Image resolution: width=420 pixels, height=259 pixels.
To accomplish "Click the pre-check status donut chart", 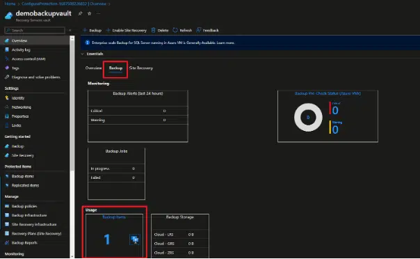I will (308, 118).
